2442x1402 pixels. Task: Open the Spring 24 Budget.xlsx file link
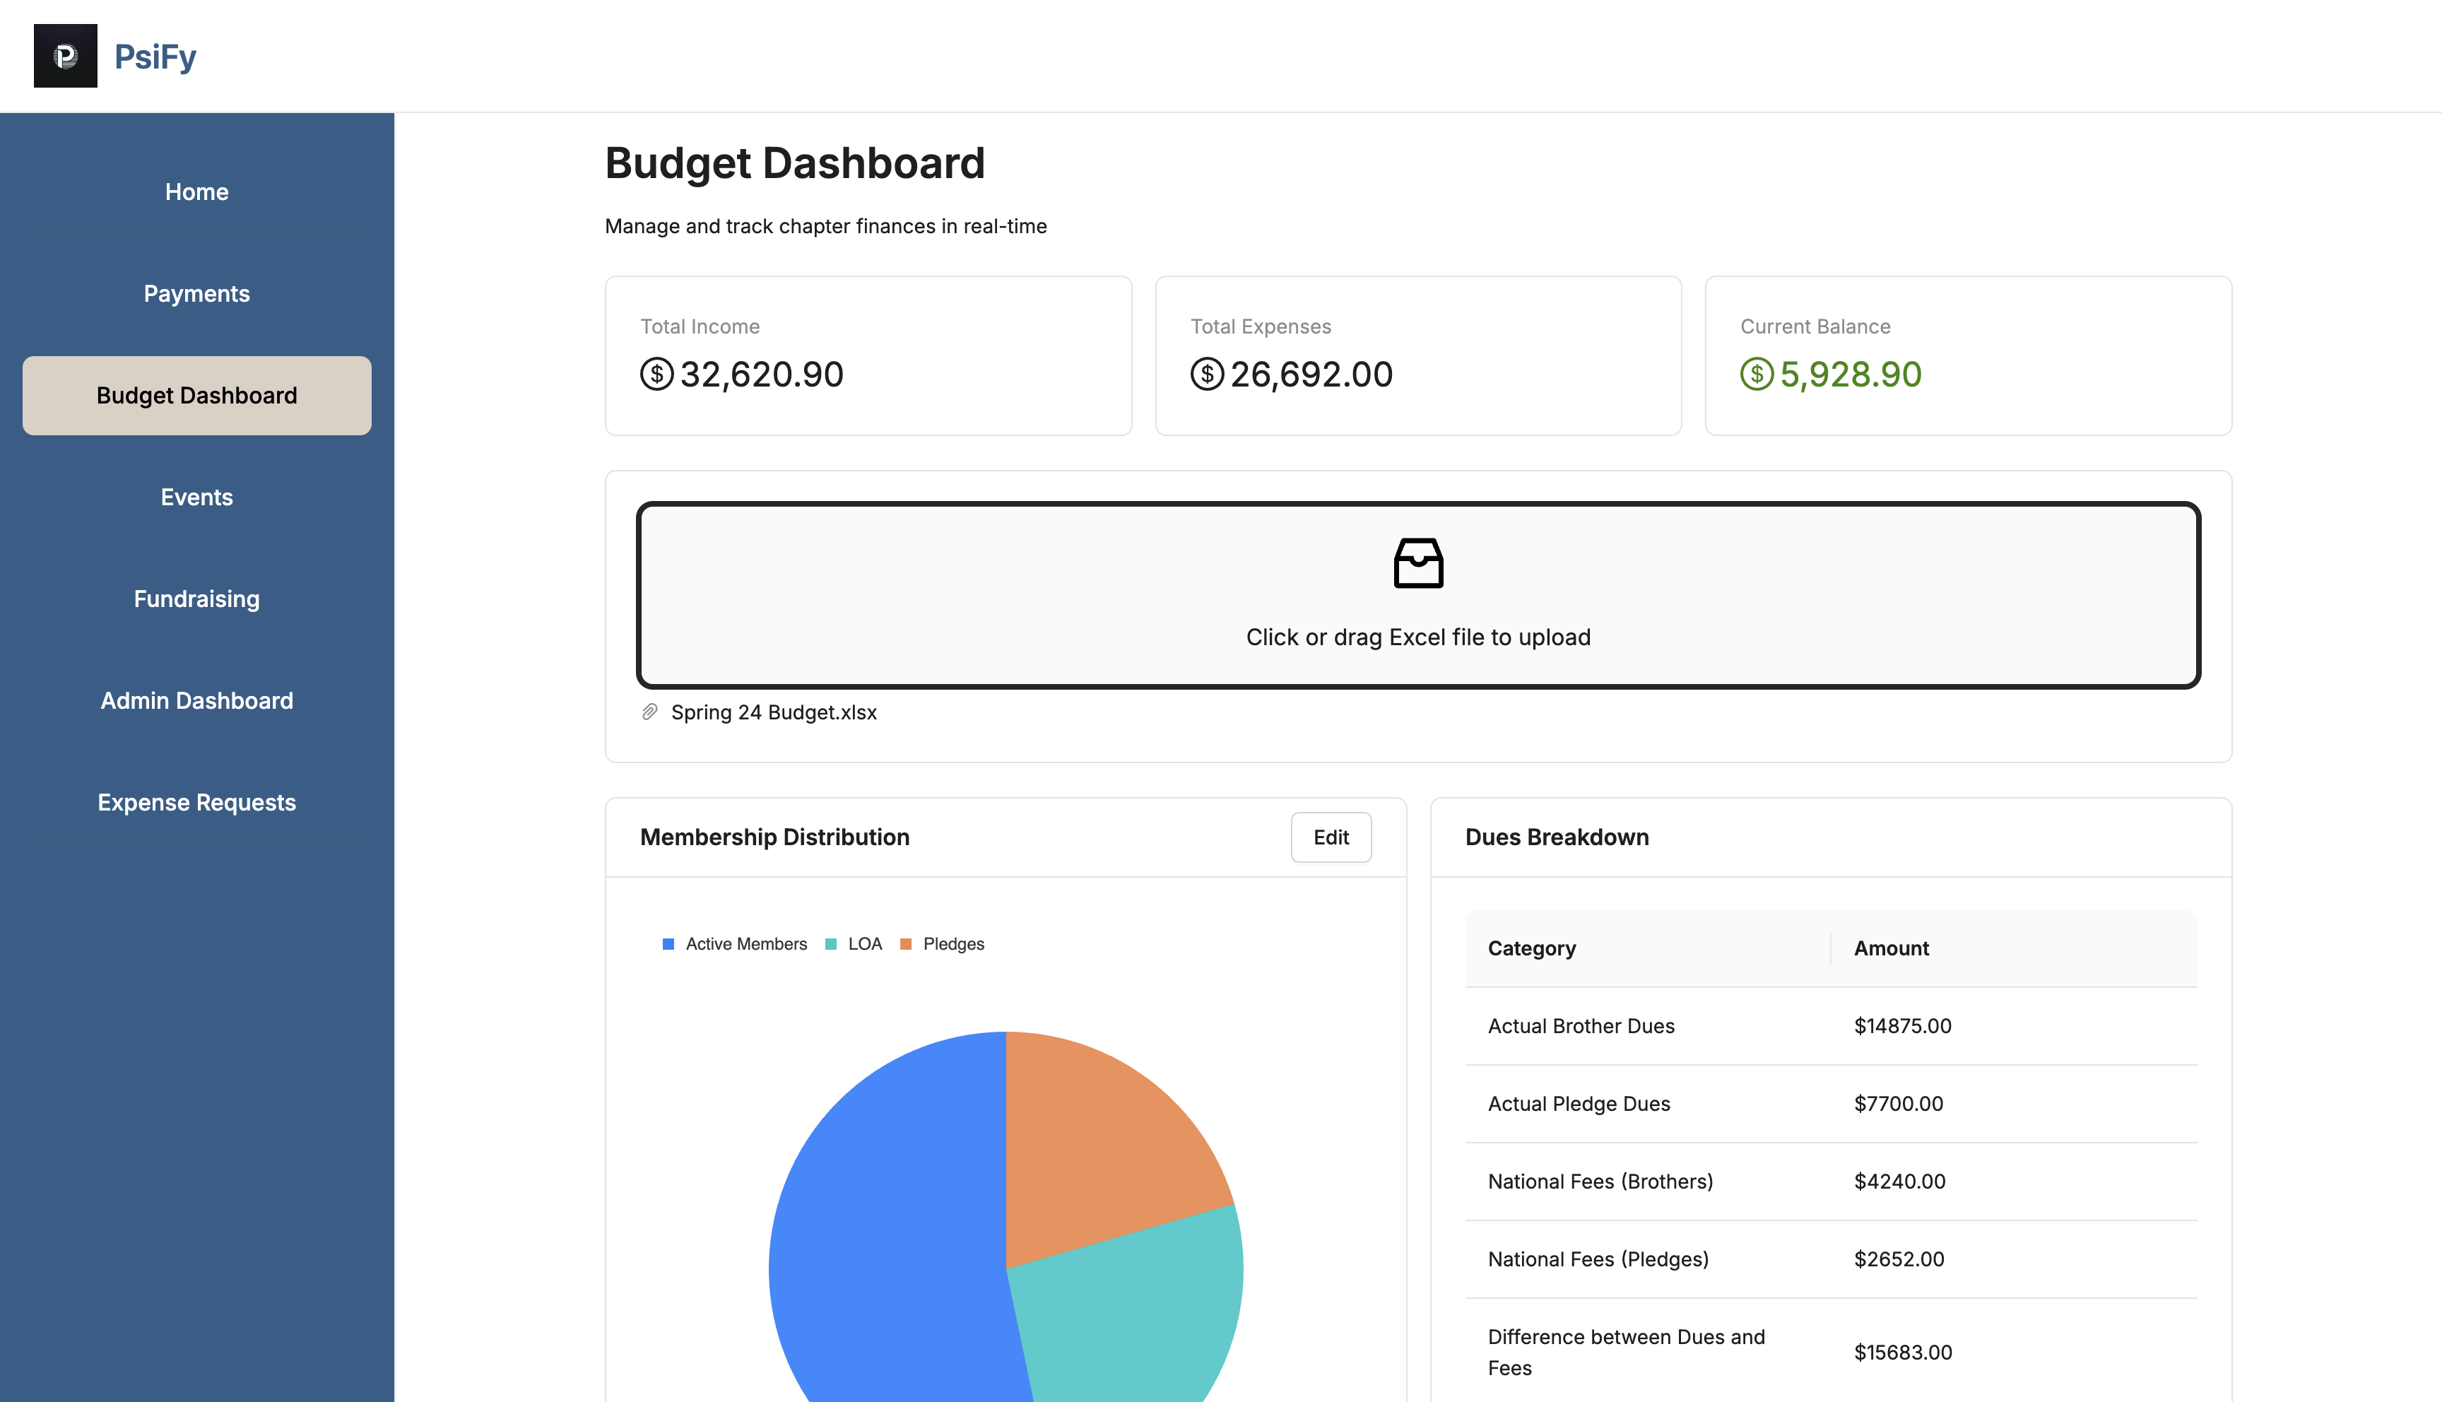(773, 712)
